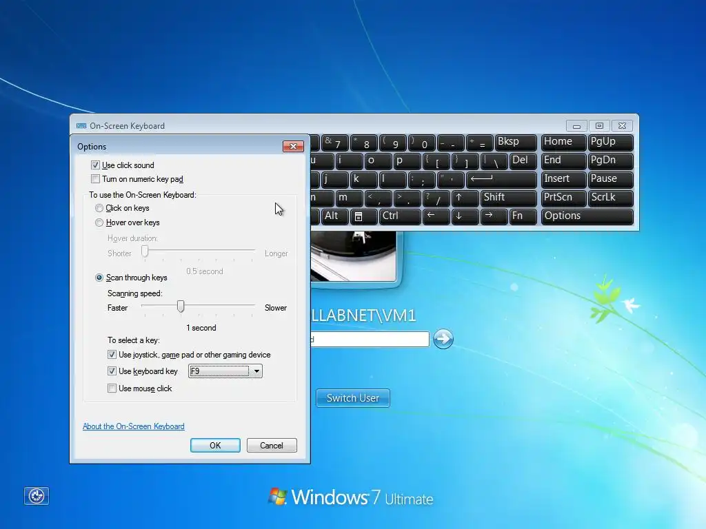Click OK in Options dialog
The height and width of the screenshot is (529, 706).
click(215, 446)
